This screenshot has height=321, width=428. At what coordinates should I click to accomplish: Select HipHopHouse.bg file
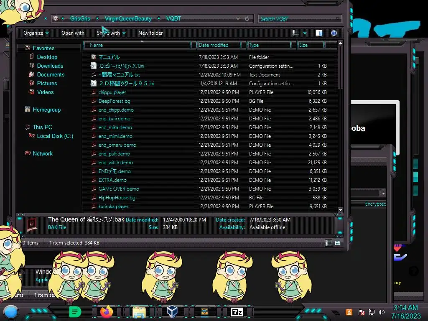pyautogui.click(x=117, y=197)
